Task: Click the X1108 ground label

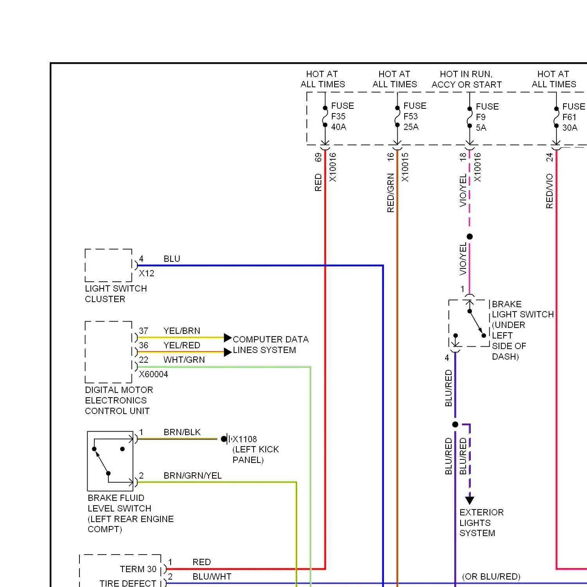Action: tap(245, 439)
